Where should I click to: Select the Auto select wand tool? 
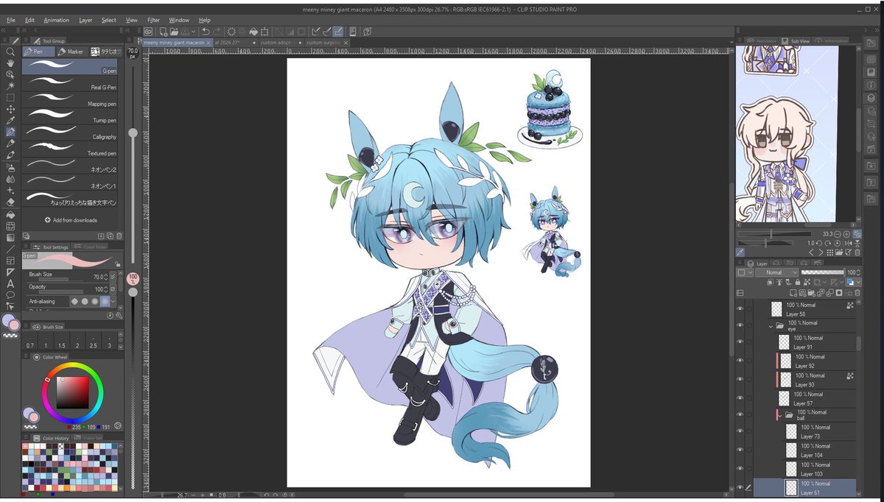pyautogui.click(x=10, y=86)
